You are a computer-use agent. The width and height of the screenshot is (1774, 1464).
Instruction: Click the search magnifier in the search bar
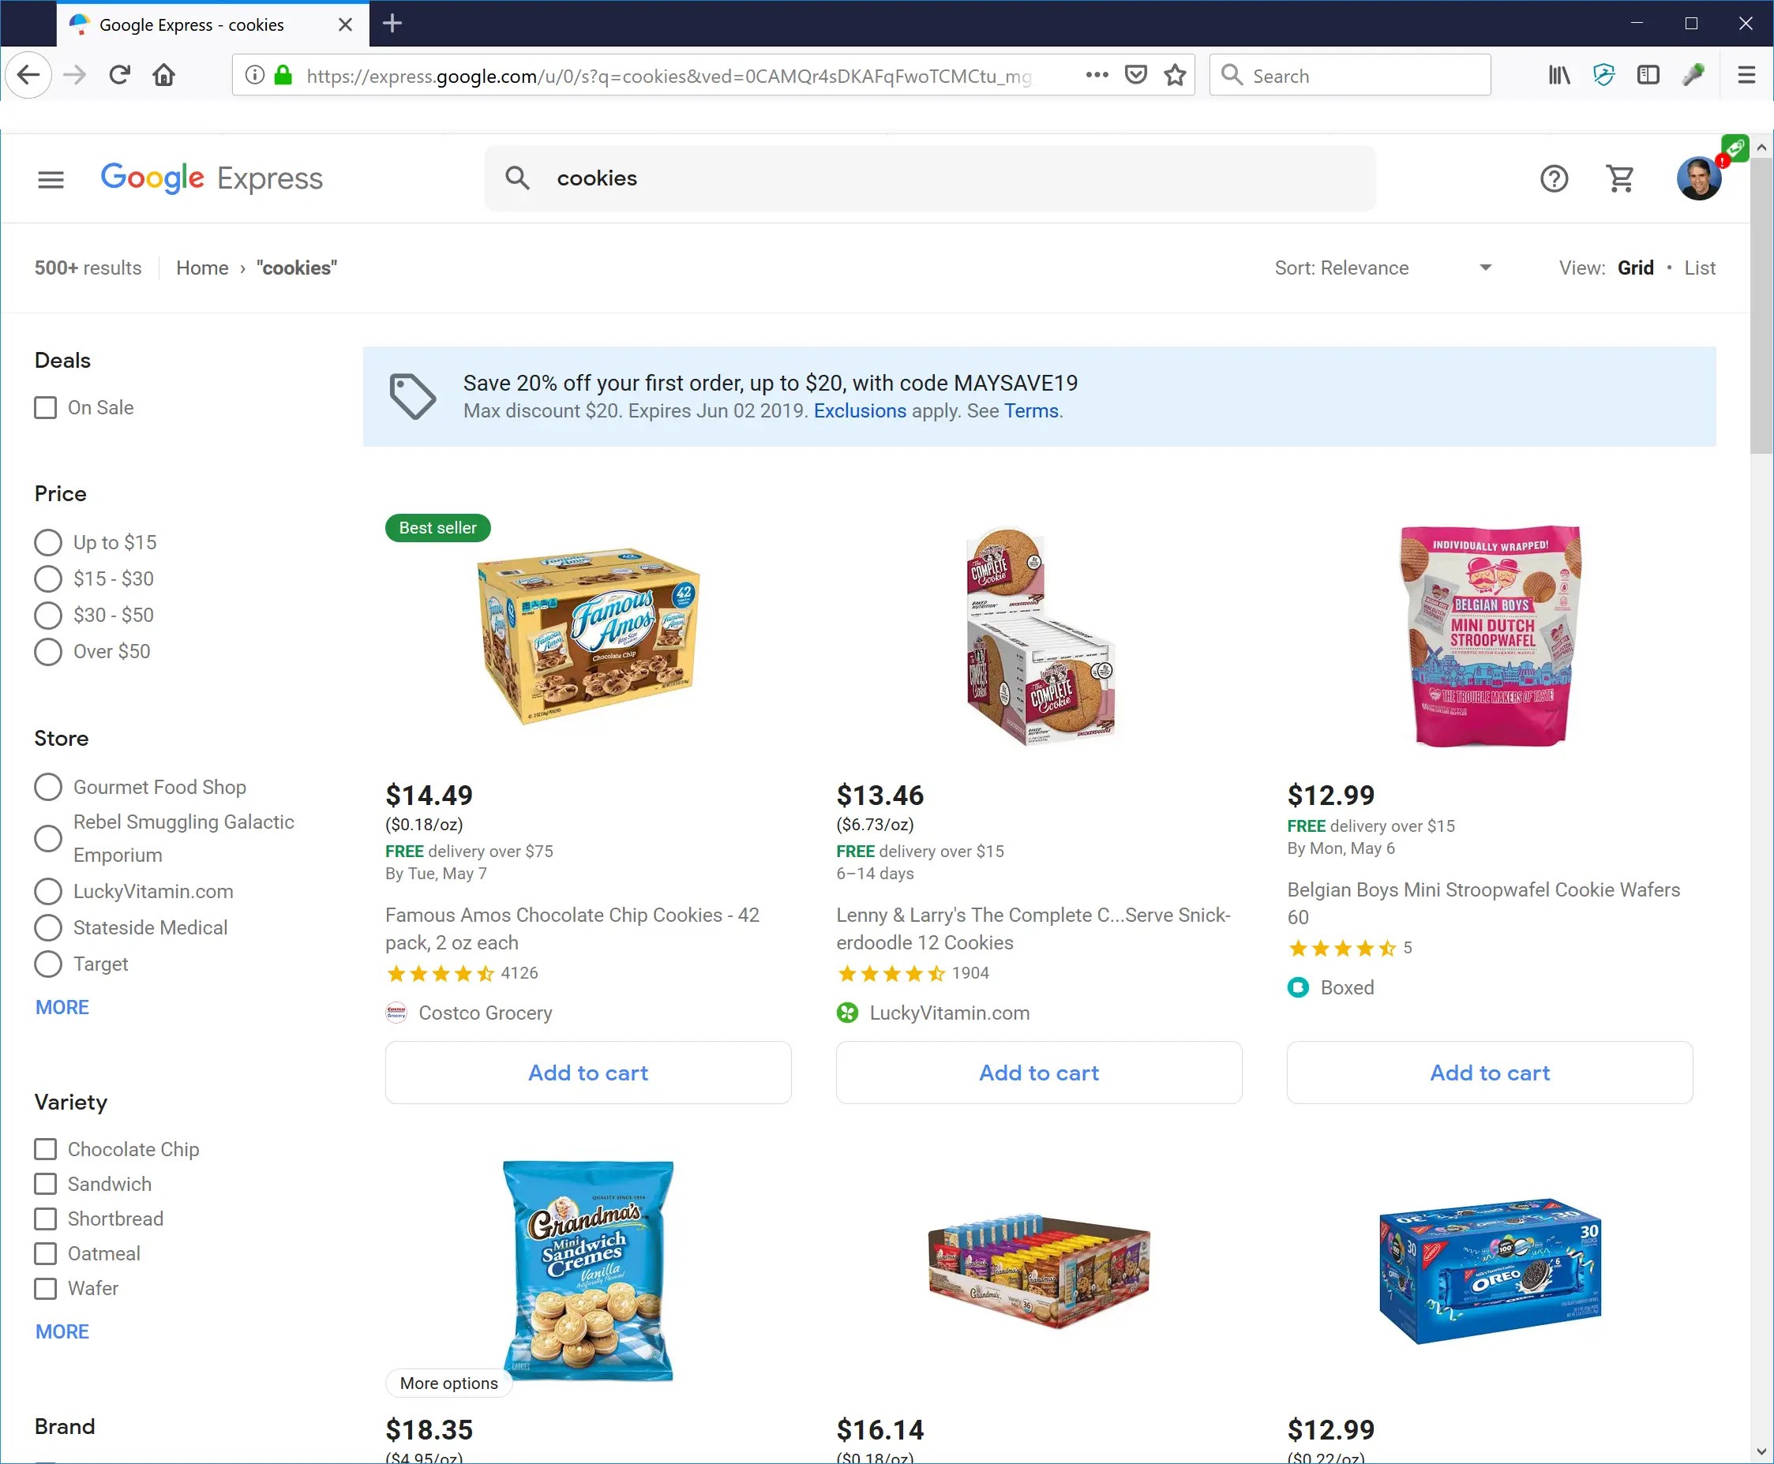(x=518, y=178)
